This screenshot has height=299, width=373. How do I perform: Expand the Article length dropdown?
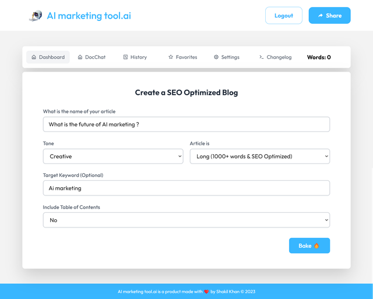(260, 156)
